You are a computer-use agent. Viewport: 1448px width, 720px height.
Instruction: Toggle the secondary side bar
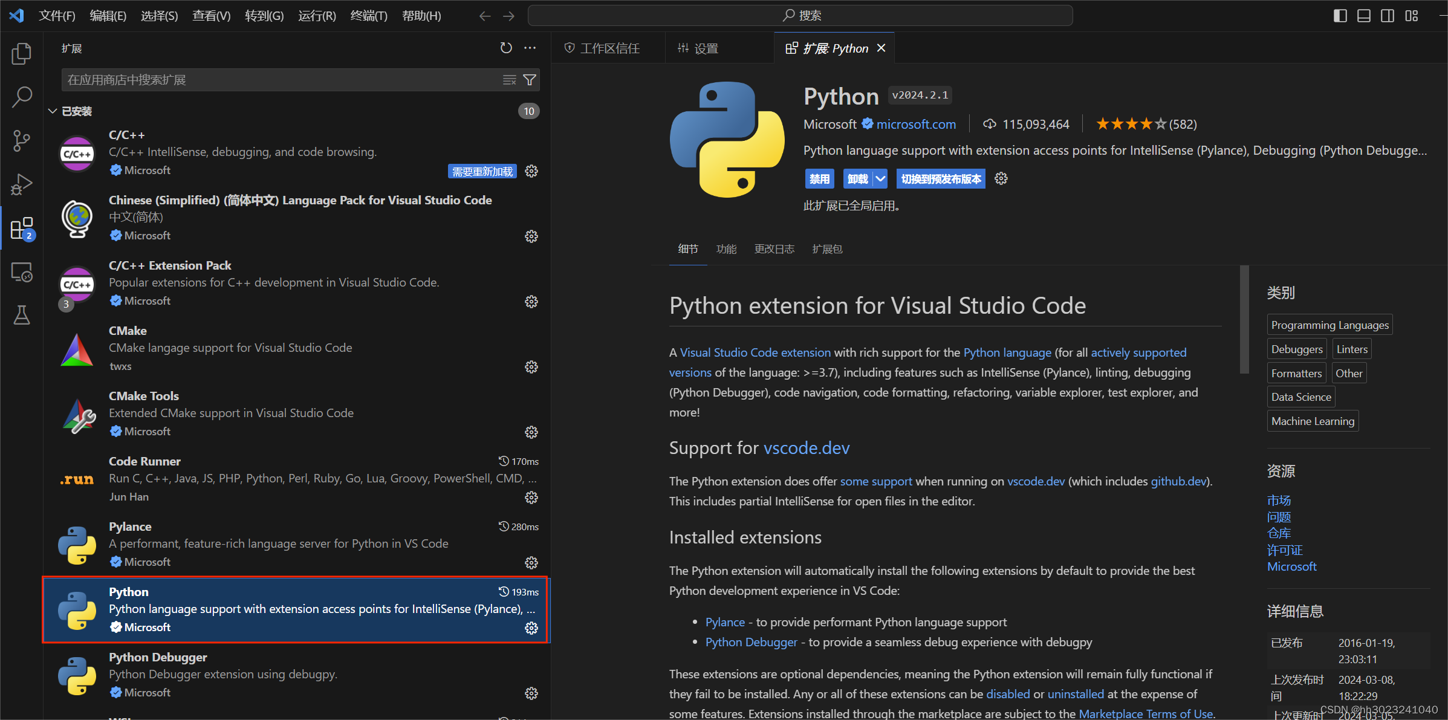[x=1388, y=15]
